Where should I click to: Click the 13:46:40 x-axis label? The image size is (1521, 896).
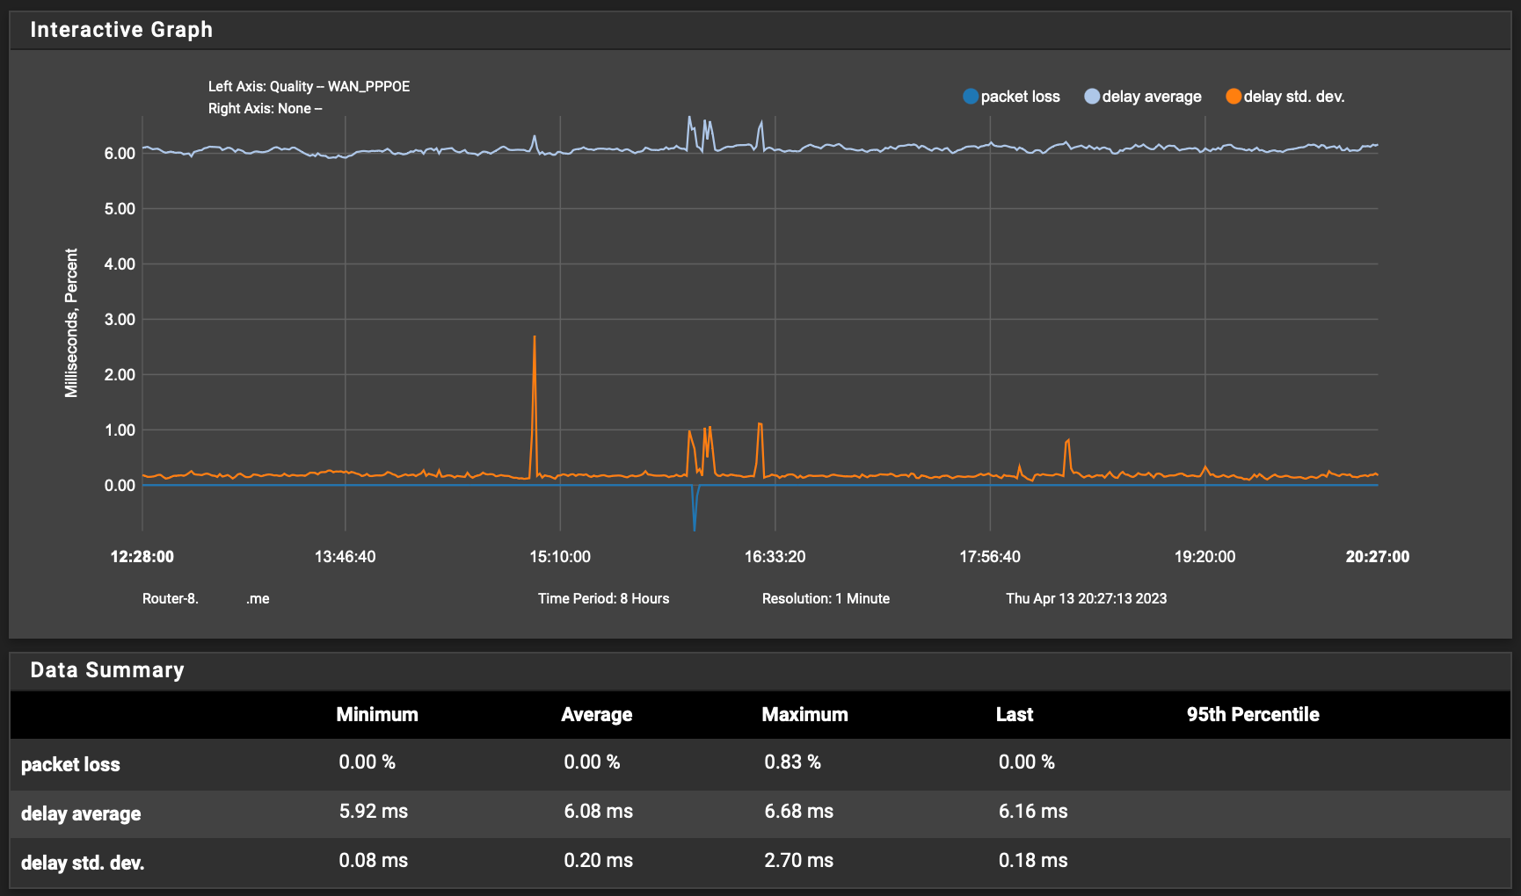[x=345, y=557]
